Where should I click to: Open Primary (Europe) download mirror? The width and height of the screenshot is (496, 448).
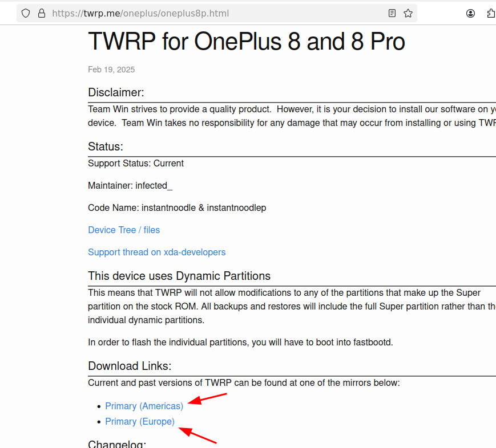(x=140, y=421)
